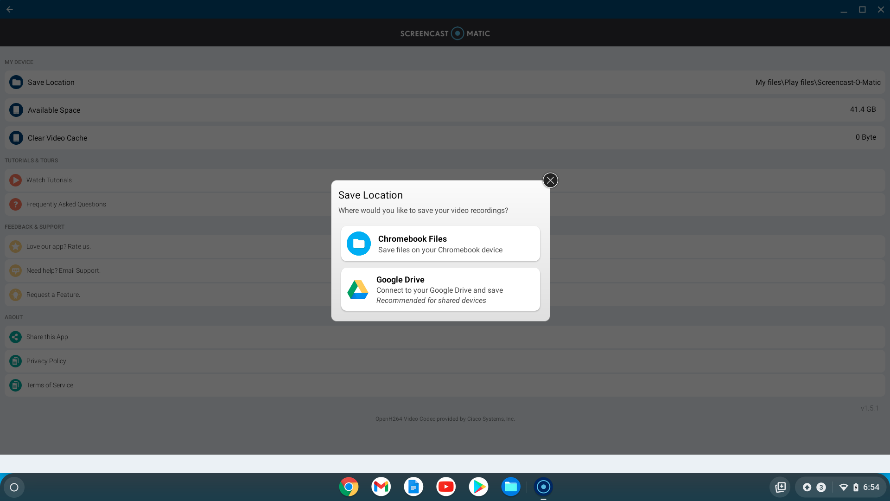The width and height of the screenshot is (890, 501).
Task: Click the Terms of Service document icon
Action: 15,385
